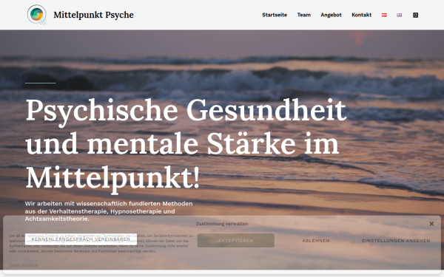Accept cookies with the Akzeptieren button

[x=235, y=241]
